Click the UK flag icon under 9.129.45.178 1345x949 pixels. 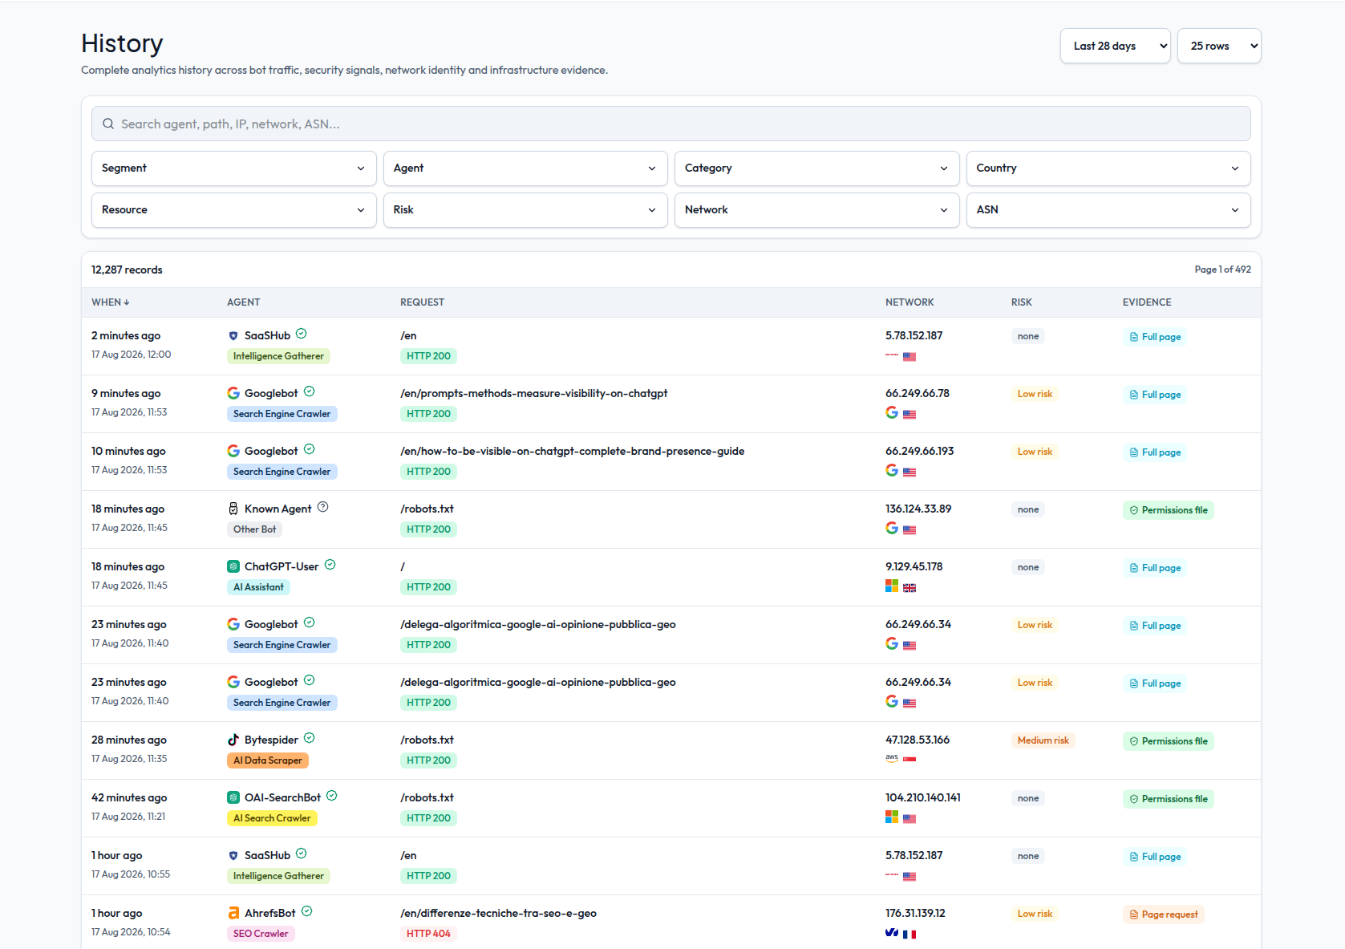[909, 588]
